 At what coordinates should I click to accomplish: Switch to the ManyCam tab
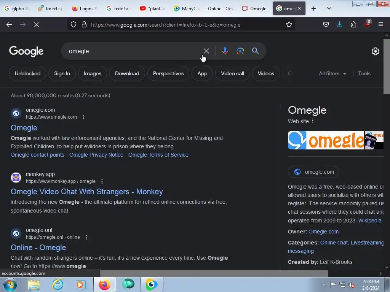pyautogui.click(x=187, y=8)
